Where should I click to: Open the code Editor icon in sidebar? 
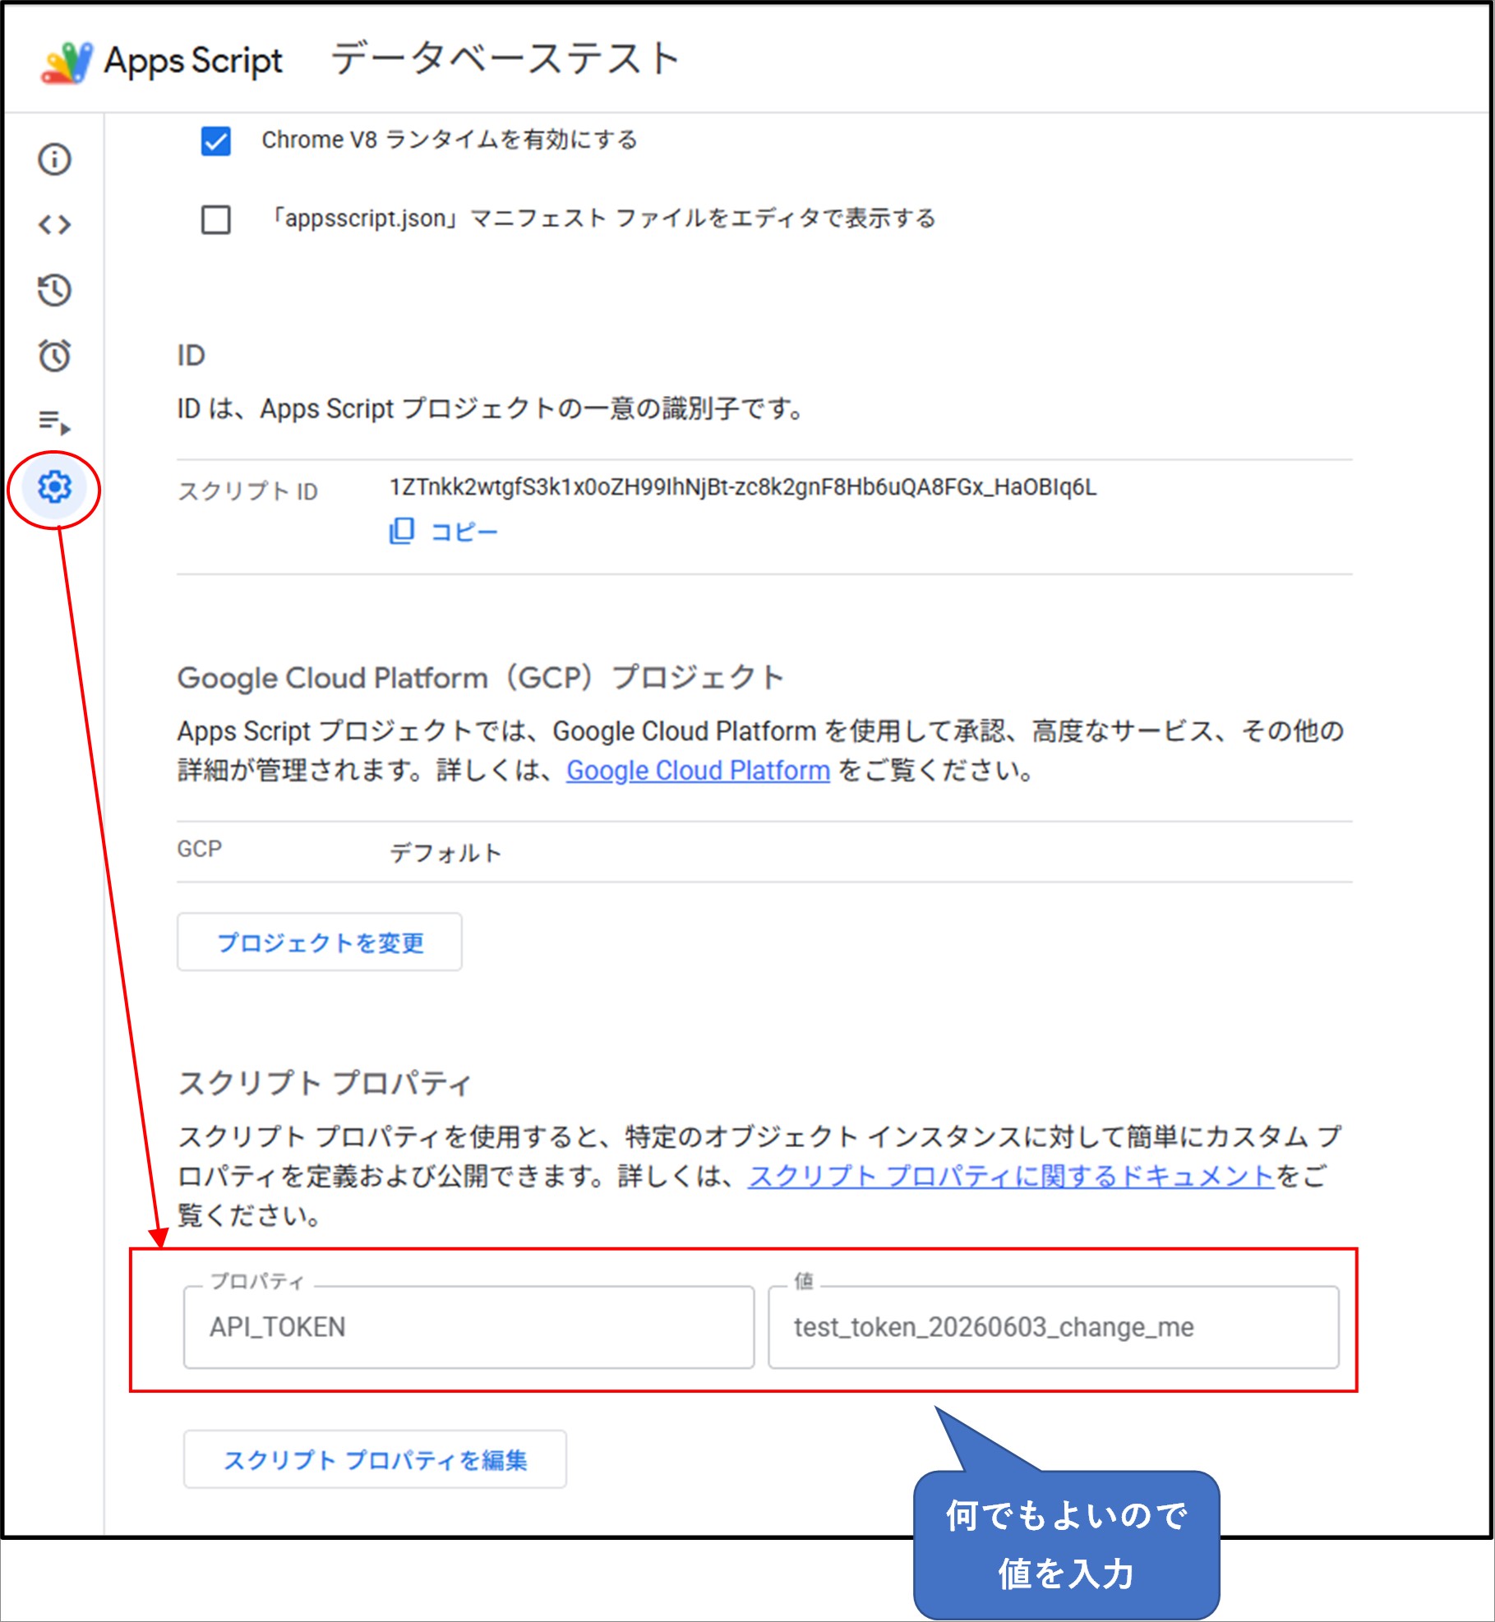point(55,224)
